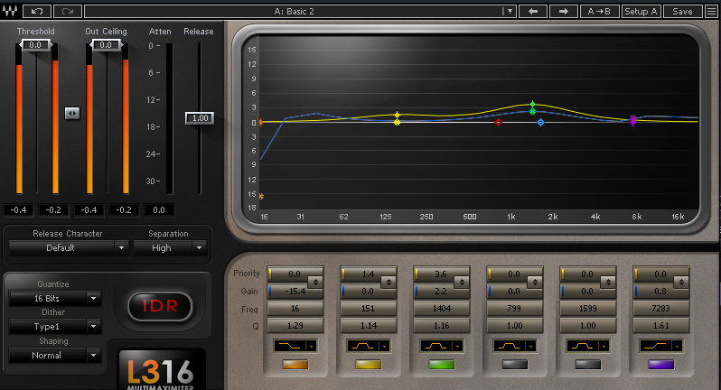The height and width of the screenshot is (390, 721).
Task: Click the orange band color swatch
Action: pyautogui.click(x=295, y=365)
